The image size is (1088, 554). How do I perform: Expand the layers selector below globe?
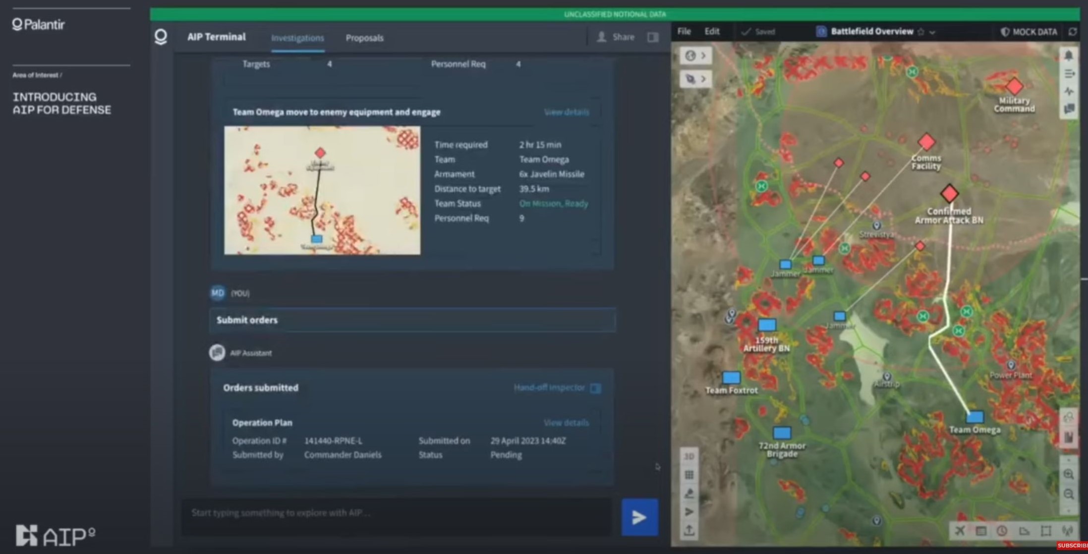(695, 79)
